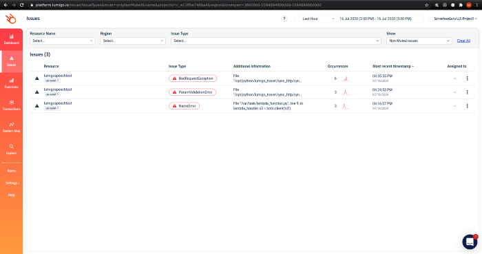The height and width of the screenshot is (254, 482).
Task: Click the browser address bar URL
Action: 178,5
